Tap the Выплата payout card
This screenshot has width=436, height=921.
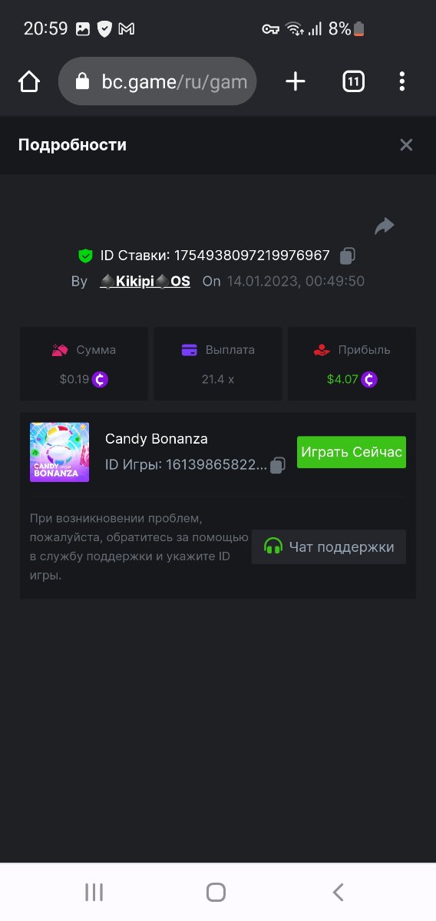pyautogui.click(x=218, y=364)
